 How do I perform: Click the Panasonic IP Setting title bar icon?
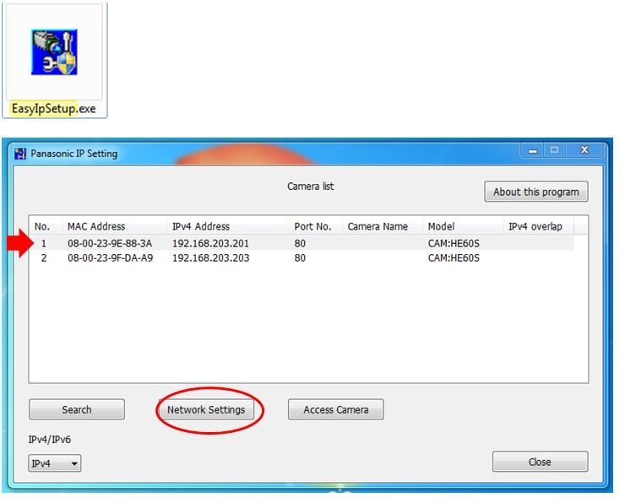pyautogui.click(x=20, y=154)
